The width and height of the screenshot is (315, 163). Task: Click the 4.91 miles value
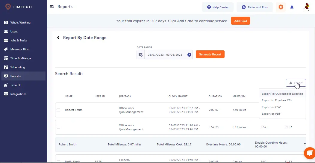pyautogui.click(x=239, y=110)
